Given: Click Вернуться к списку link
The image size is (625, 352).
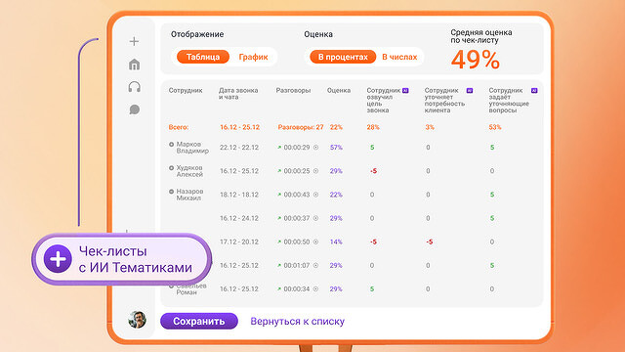Looking at the screenshot, I should [x=297, y=322].
